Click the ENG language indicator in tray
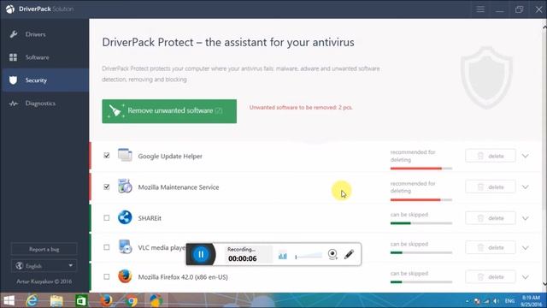Screen dimensions: 547x308 coord(509,301)
